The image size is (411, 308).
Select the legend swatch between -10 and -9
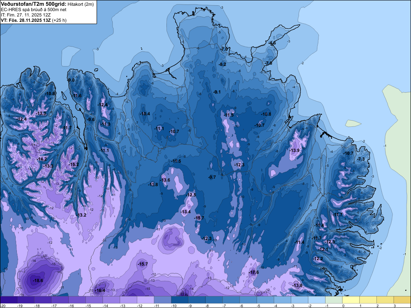click(x=180, y=300)
